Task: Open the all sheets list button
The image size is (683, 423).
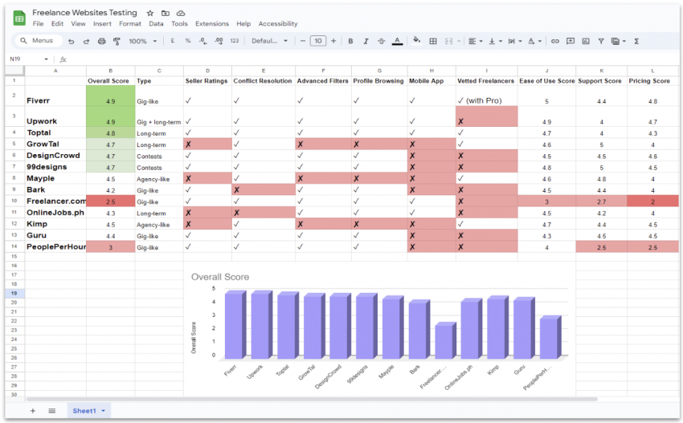Action: [x=52, y=410]
